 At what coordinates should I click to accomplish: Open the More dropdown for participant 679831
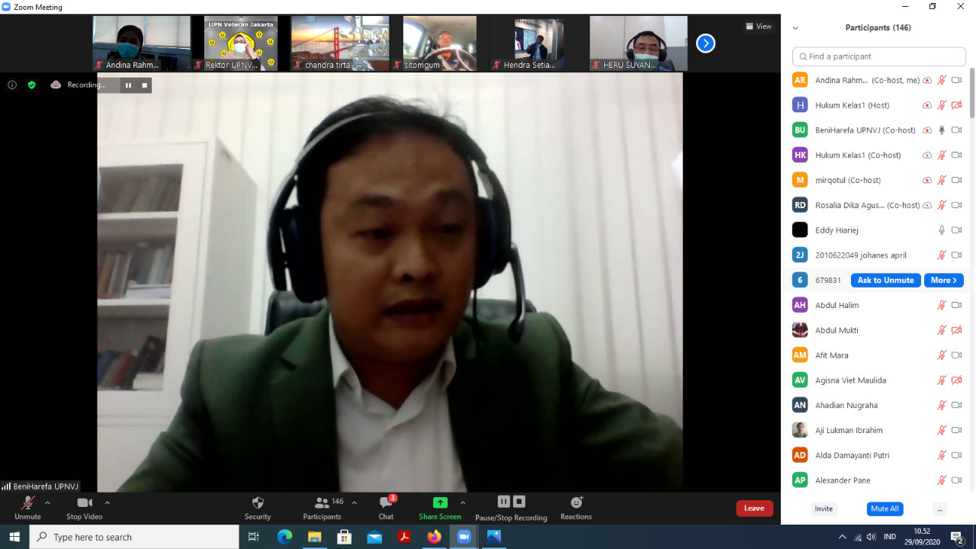coord(943,280)
